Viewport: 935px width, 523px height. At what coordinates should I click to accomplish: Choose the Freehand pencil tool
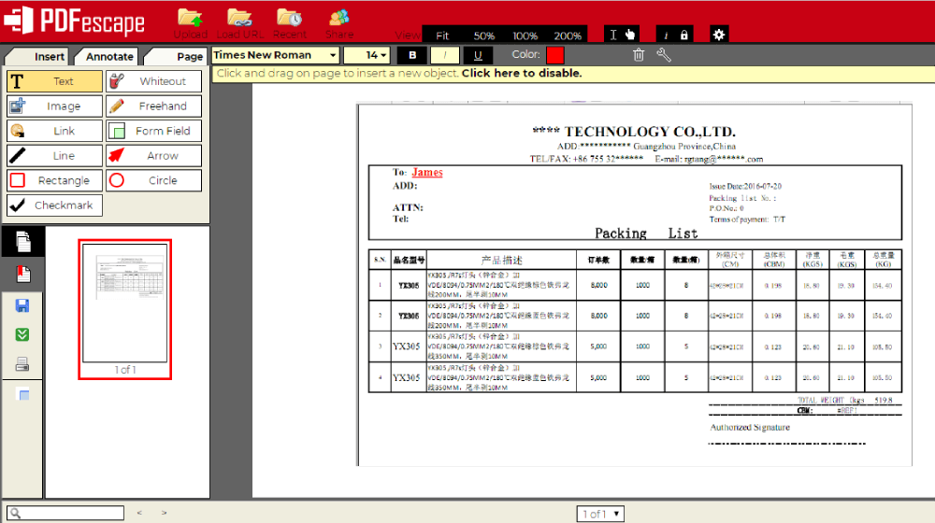pyautogui.click(x=153, y=106)
